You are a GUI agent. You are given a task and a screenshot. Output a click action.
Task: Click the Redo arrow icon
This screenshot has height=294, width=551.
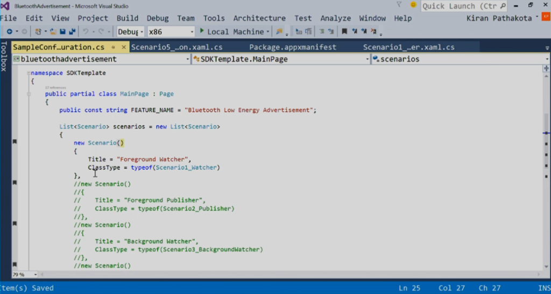101,32
